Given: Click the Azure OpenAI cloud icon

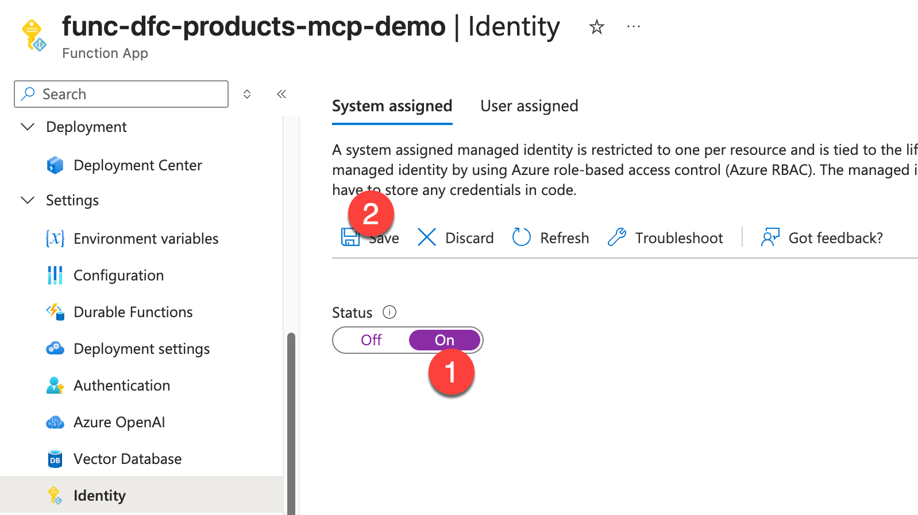Looking at the screenshot, I should click(x=55, y=423).
